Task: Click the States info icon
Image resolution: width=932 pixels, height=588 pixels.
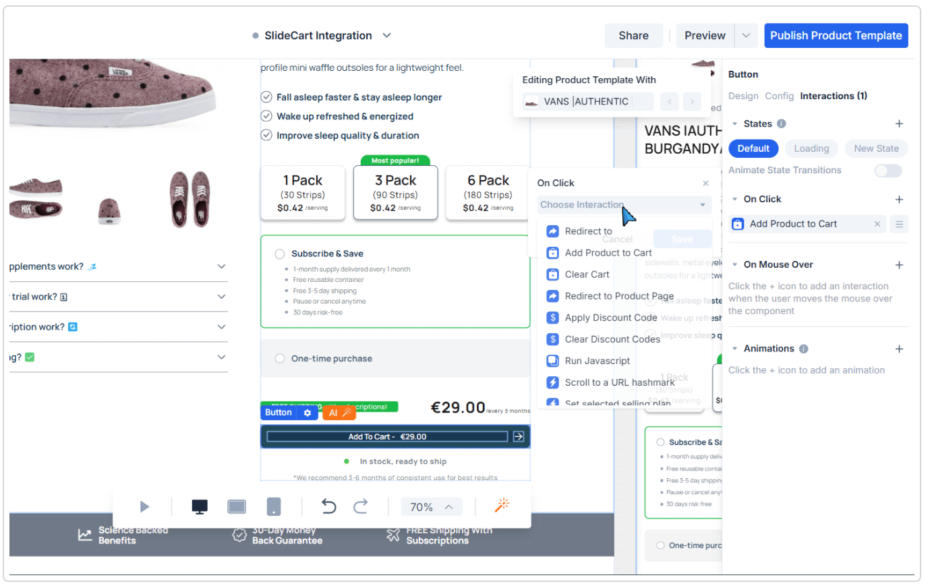Action: [781, 123]
